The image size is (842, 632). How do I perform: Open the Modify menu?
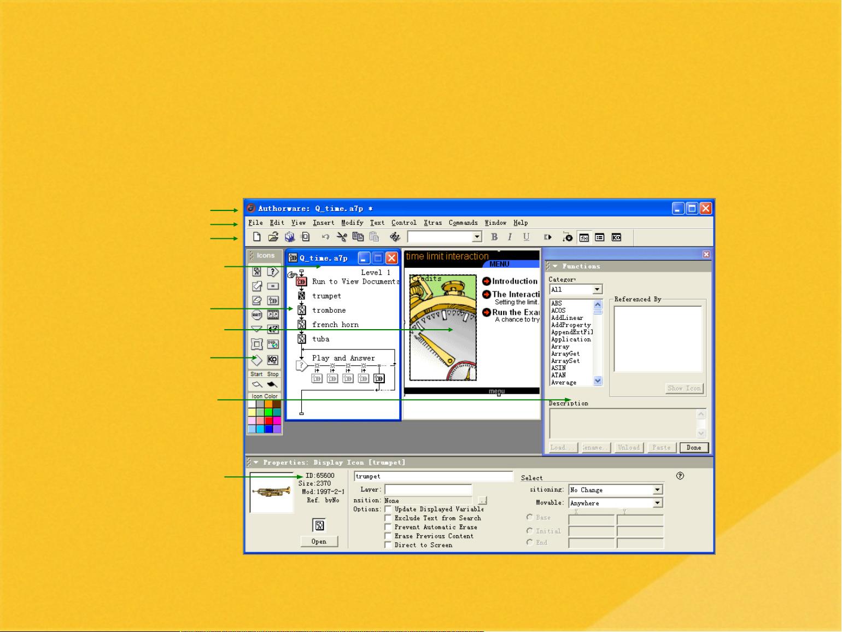point(352,223)
